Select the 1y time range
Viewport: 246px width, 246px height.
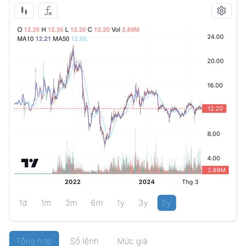point(121,203)
